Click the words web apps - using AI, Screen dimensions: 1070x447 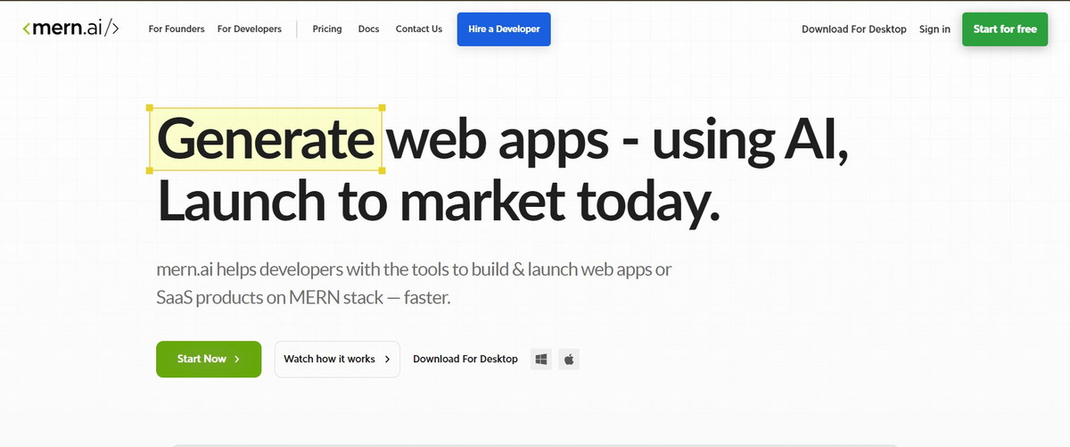[x=619, y=141]
